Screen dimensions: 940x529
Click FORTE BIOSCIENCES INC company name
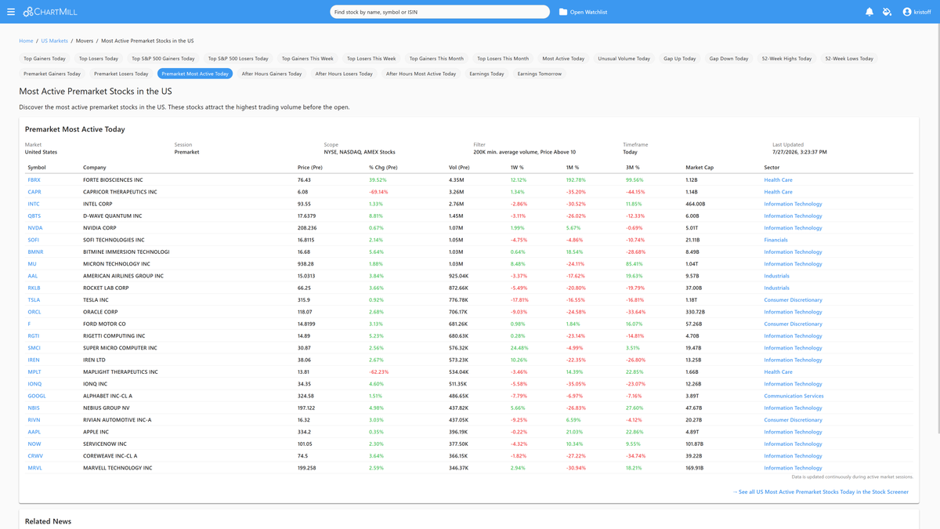click(x=114, y=180)
